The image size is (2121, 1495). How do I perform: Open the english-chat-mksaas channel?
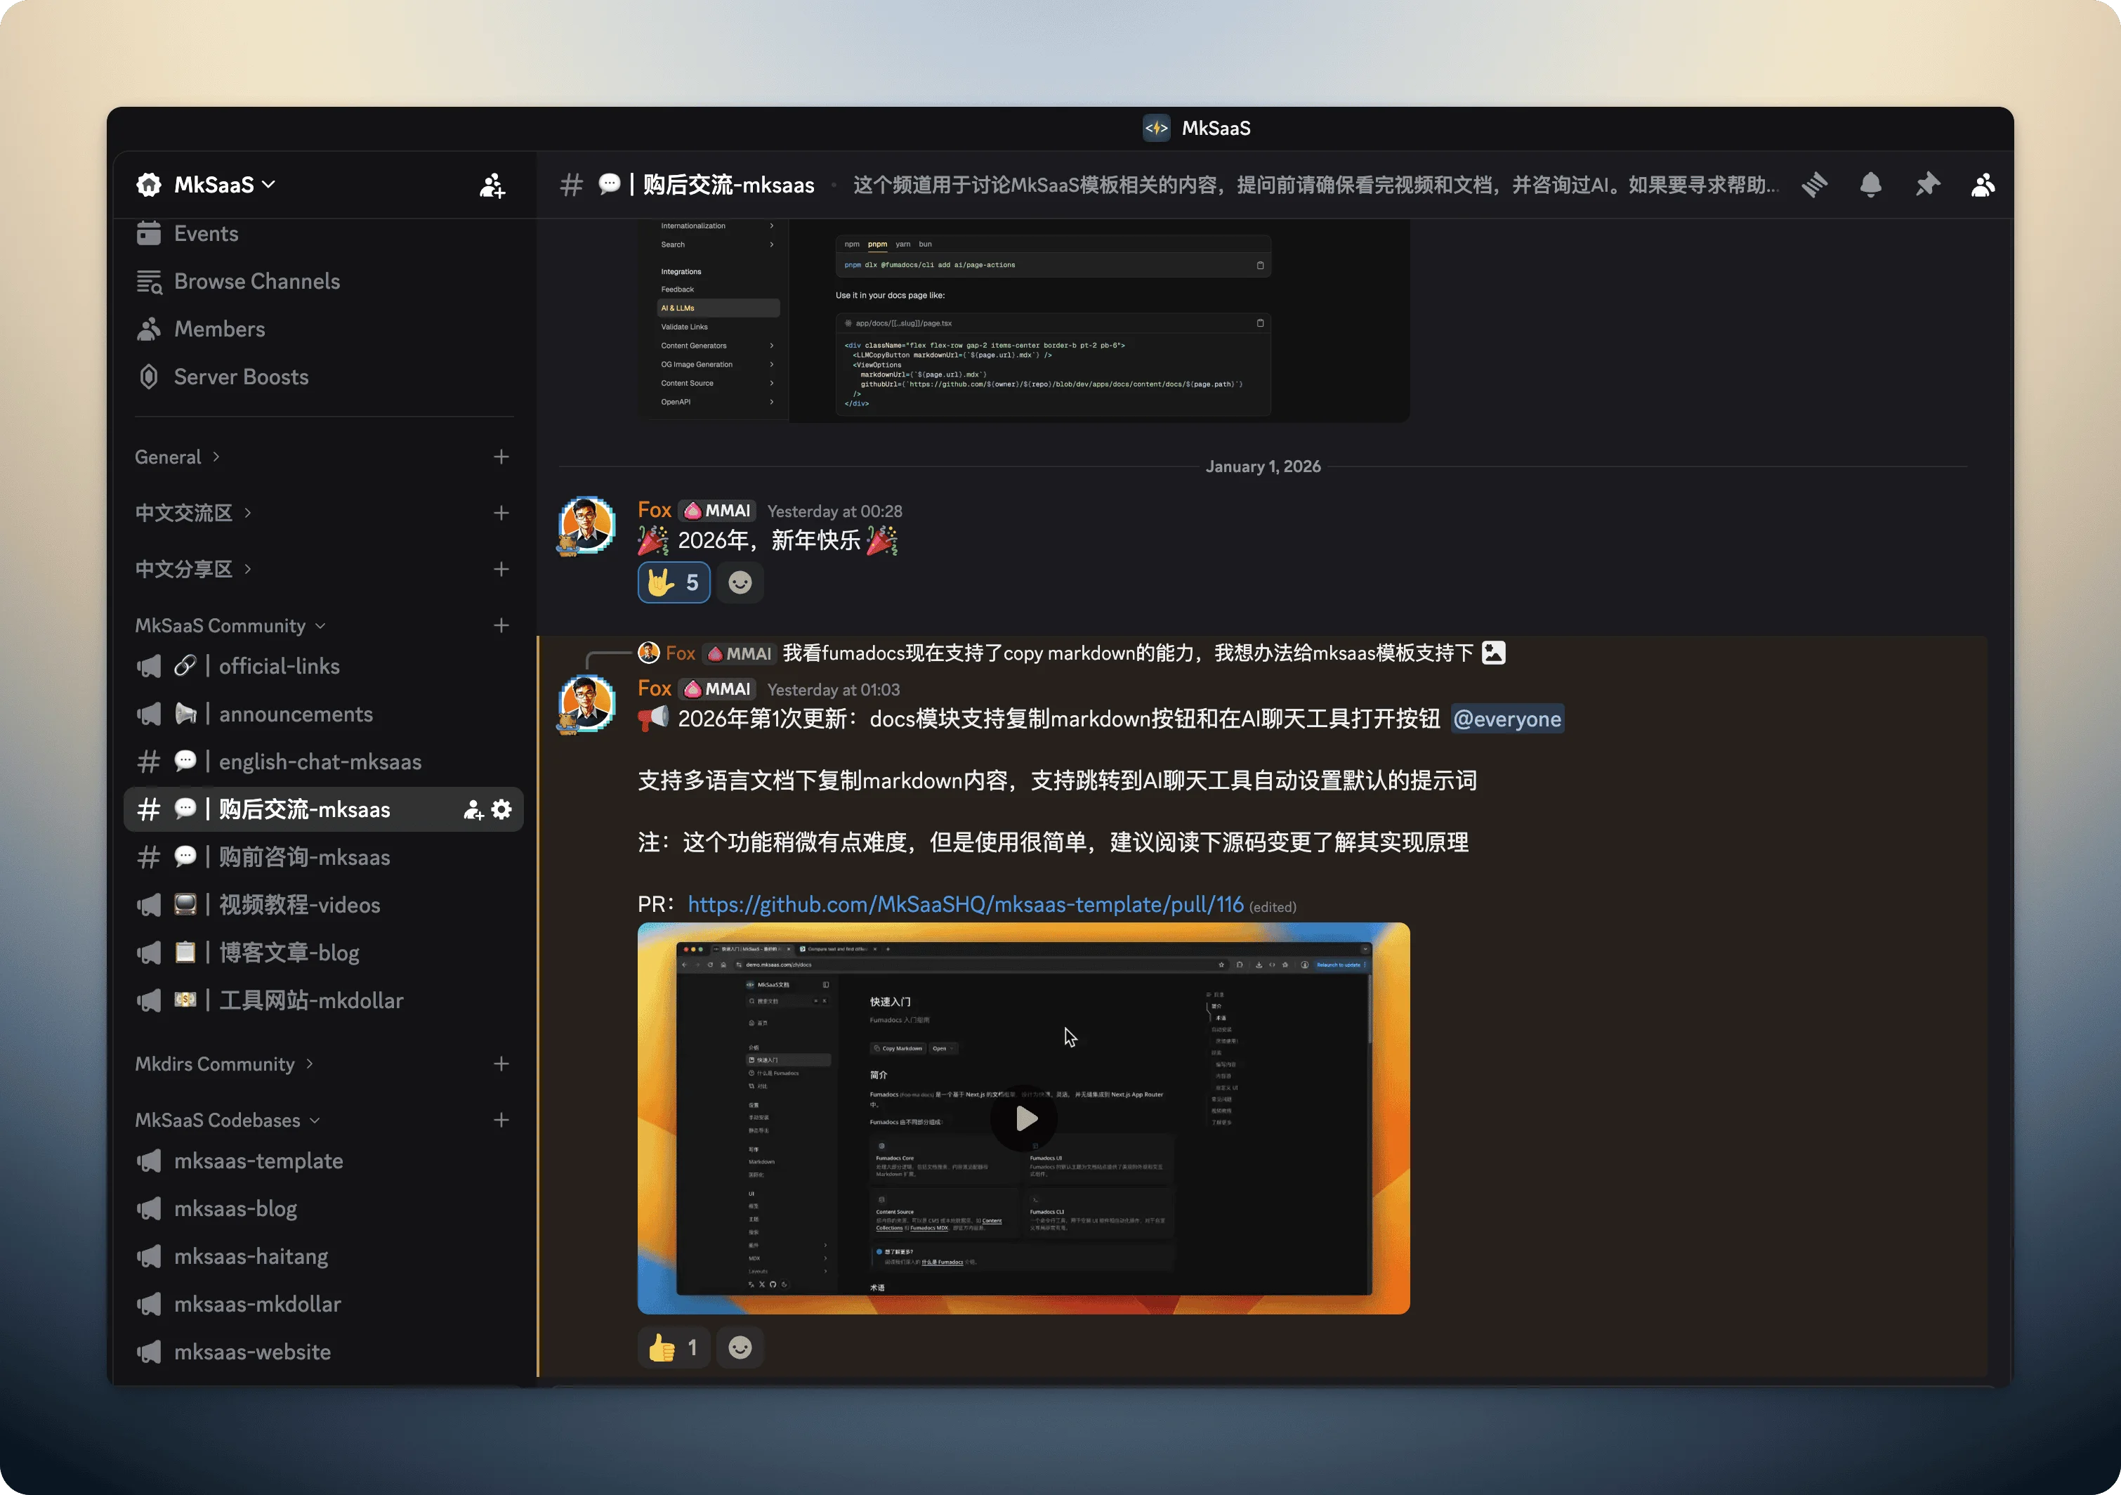[323, 762]
